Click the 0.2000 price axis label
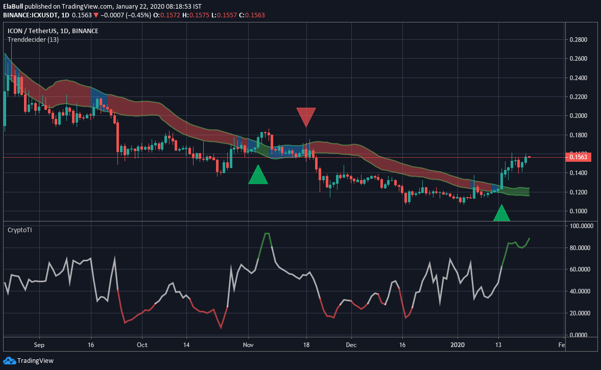Screen dimensions: 601x370 [578, 116]
